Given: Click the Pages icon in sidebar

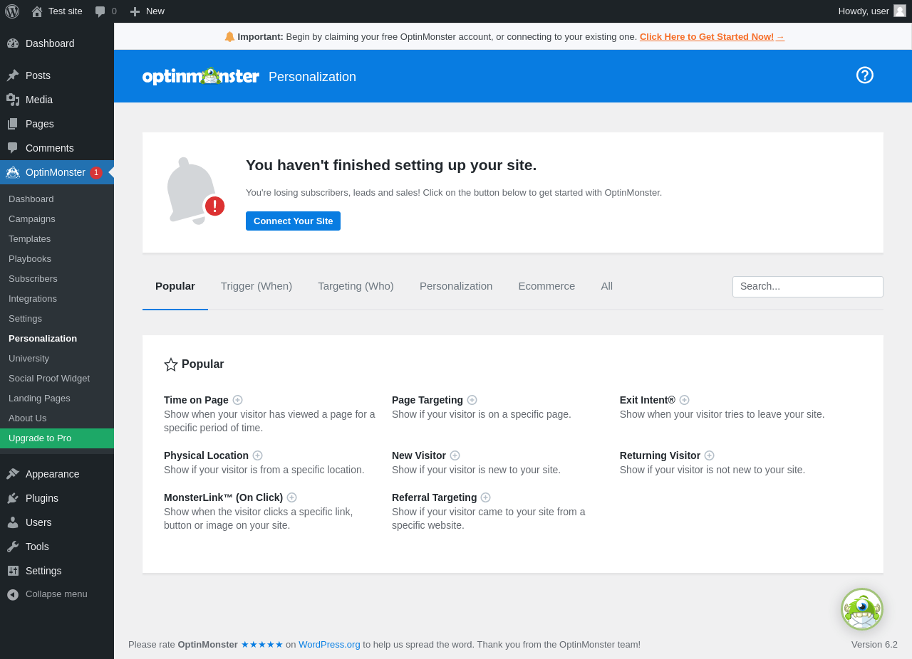Looking at the screenshot, I should (x=13, y=124).
